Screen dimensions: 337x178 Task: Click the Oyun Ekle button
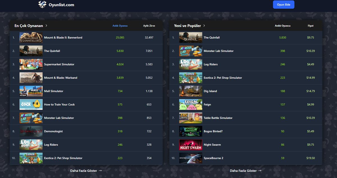[x=284, y=4]
